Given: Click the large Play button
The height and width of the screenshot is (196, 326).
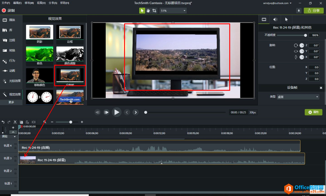Looking at the screenshot, I should point(117,112).
